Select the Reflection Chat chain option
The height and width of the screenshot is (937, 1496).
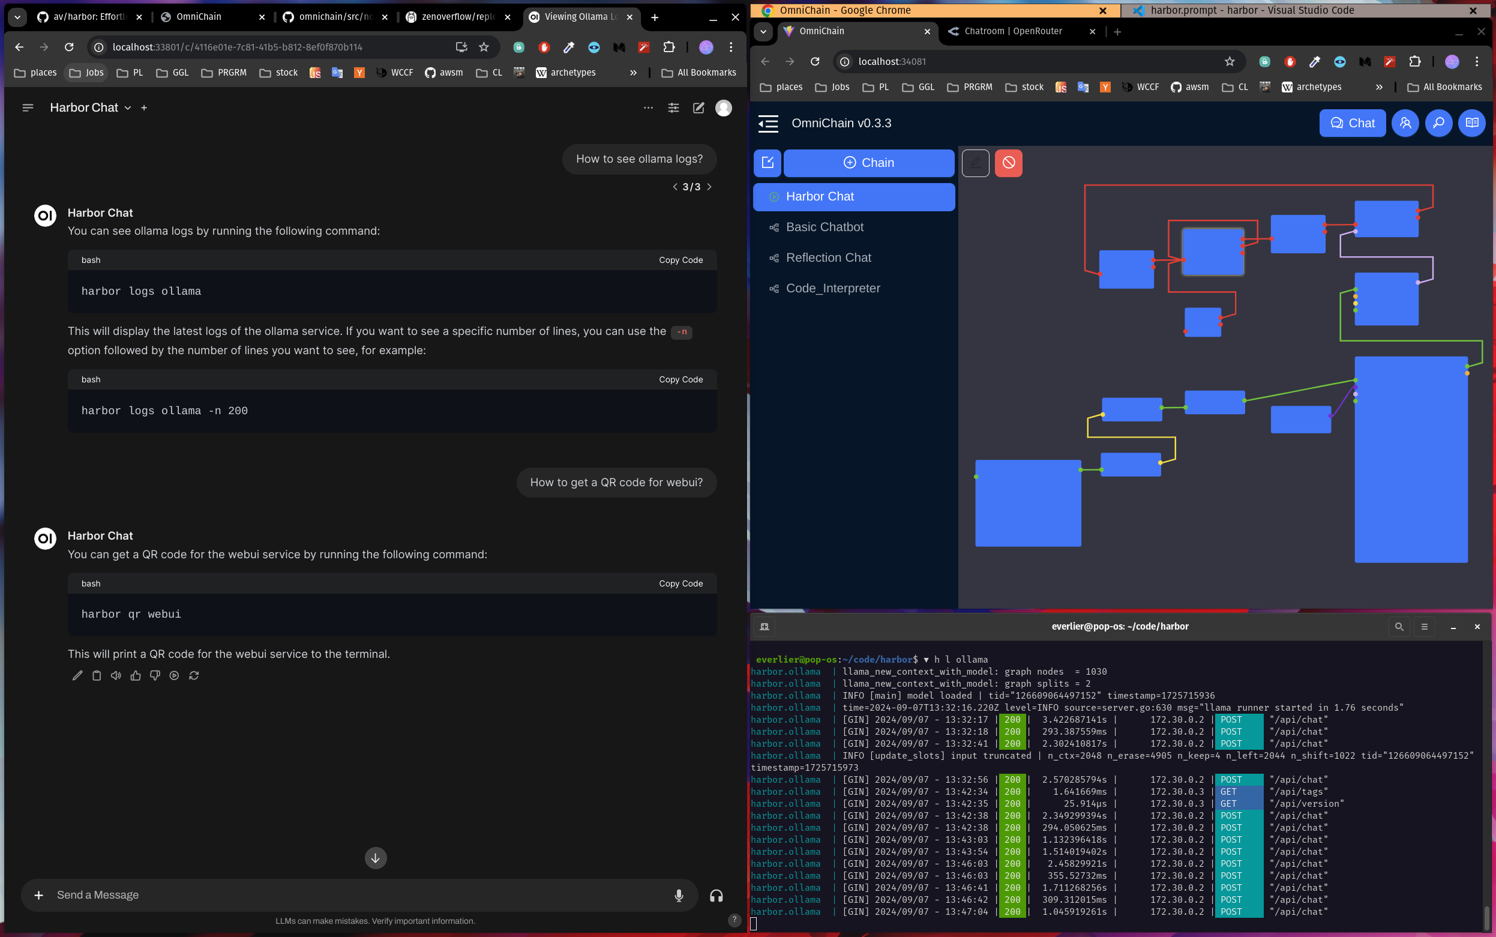(829, 257)
